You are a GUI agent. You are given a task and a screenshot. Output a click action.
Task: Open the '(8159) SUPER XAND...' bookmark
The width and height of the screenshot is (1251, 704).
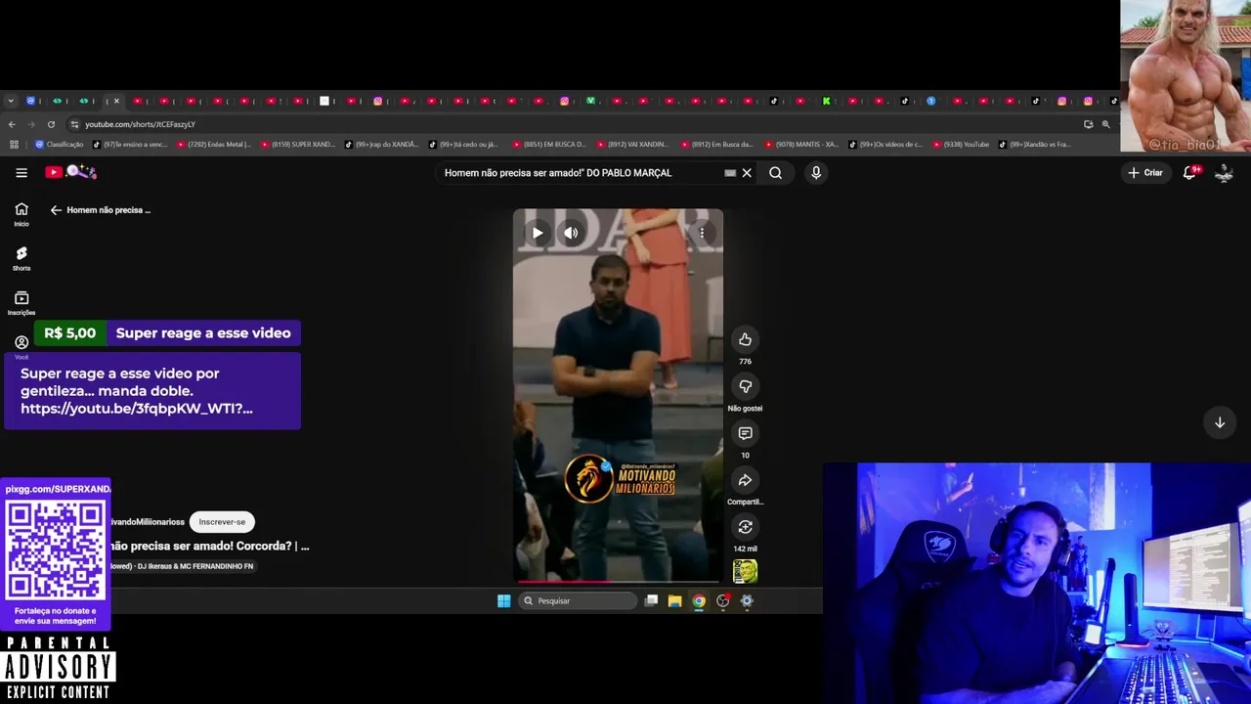[298, 145]
